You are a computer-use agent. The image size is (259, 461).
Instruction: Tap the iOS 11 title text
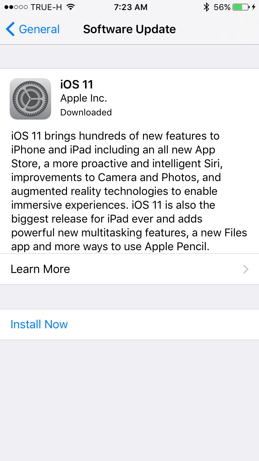(x=77, y=84)
